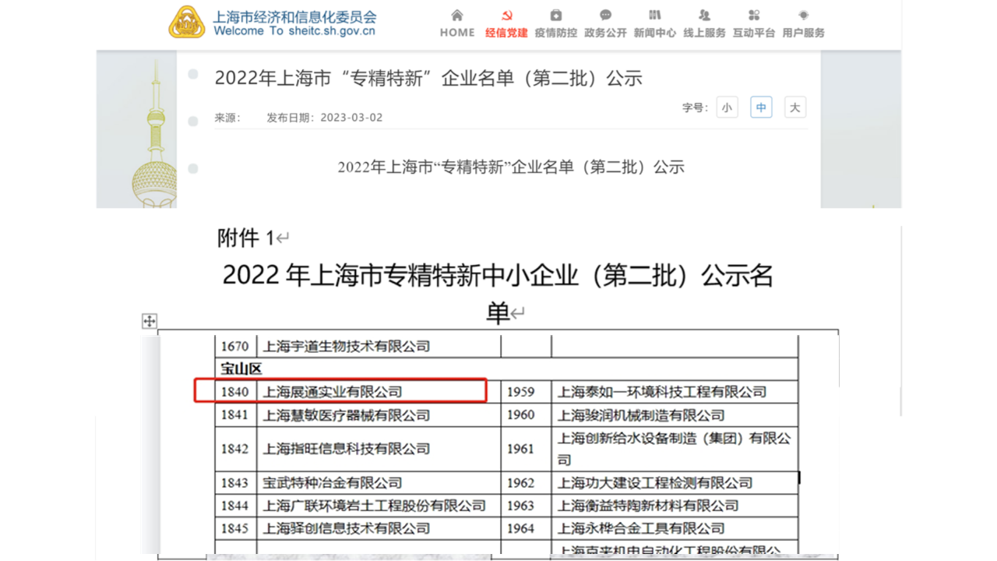Select the 上海宇道生物技术有限公司 cell
997x561 pixels.
click(378, 346)
